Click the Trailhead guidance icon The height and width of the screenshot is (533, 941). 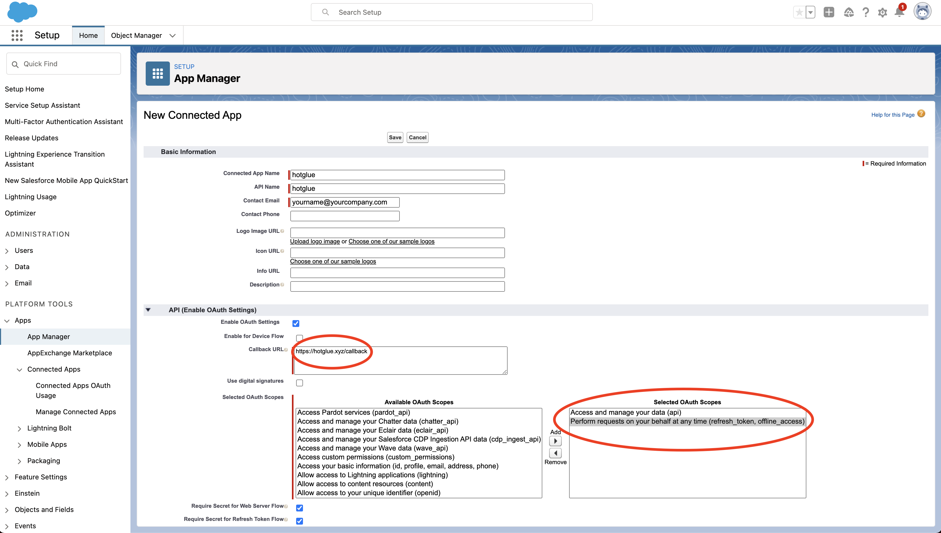pyautogui.click(x=849, y=12)
